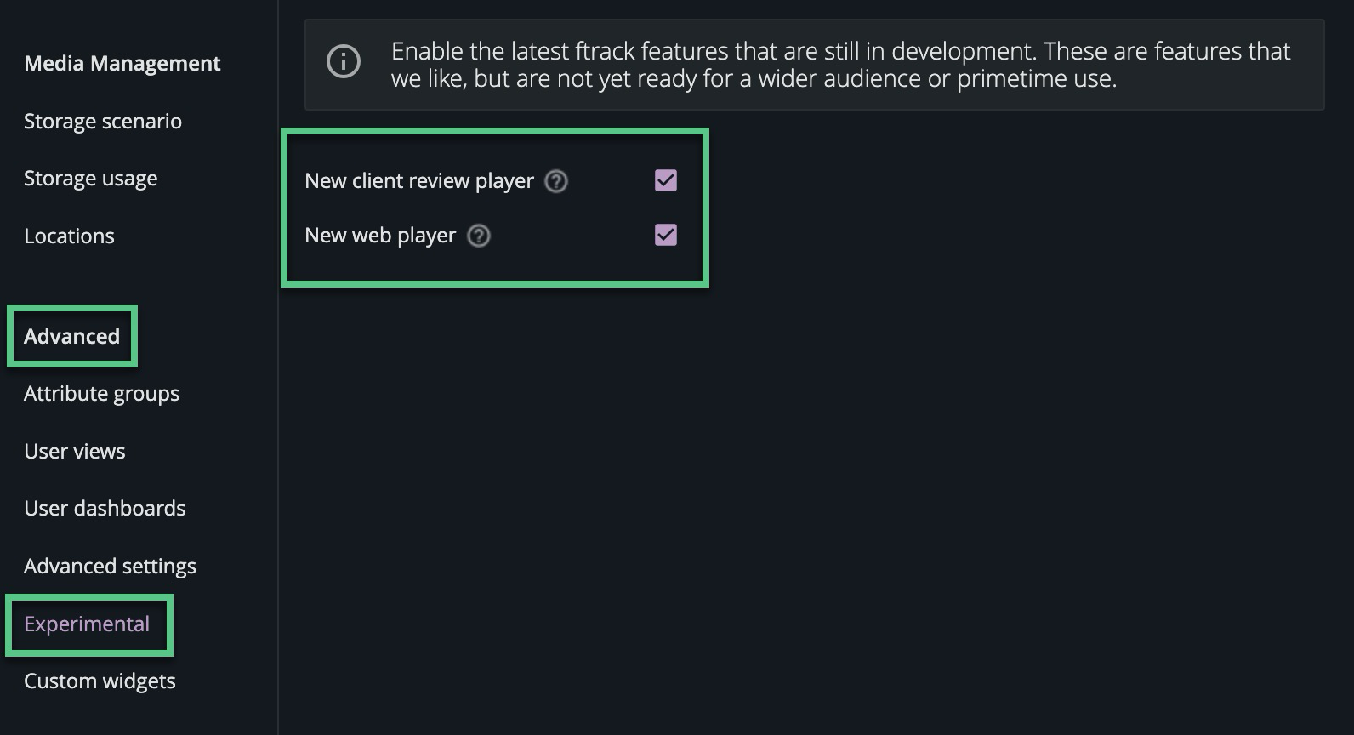Image resolution: width=1354 pixels, height=735 pixels.
Task: Open Storage scenario settings
Action: coord(103,122)
